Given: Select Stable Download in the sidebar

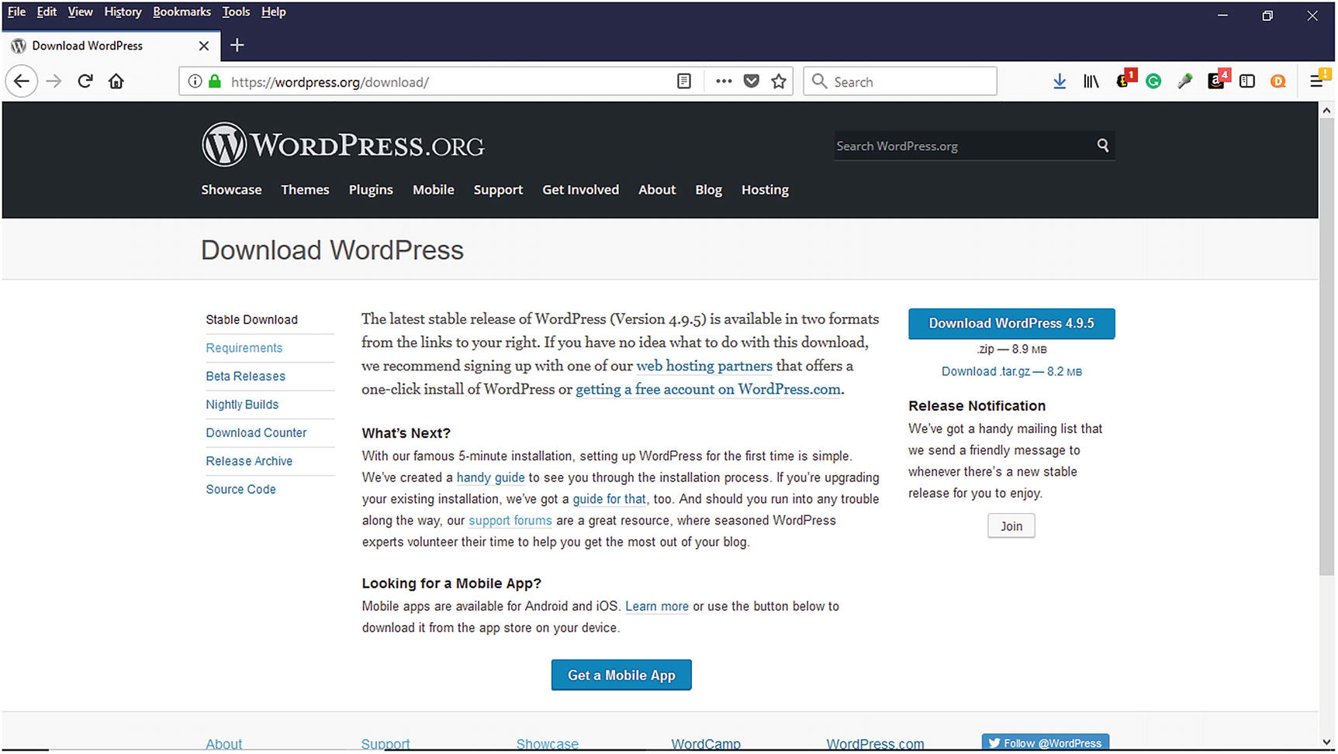Looking at the screenshot, I should [x=251, y=319].
